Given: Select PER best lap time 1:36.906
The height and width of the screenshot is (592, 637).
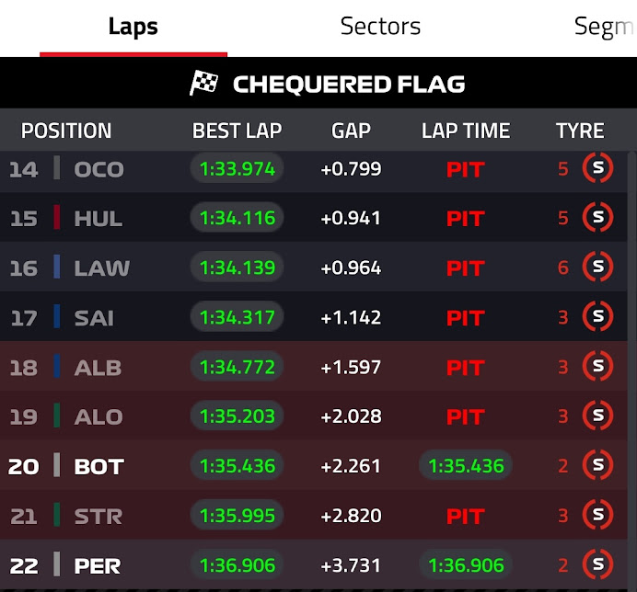Looking at the screenshot, I should coord(237,565).
